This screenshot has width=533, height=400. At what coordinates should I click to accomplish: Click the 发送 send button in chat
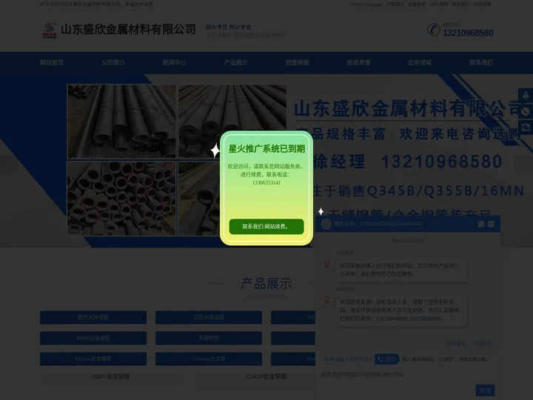pos(485,390)
